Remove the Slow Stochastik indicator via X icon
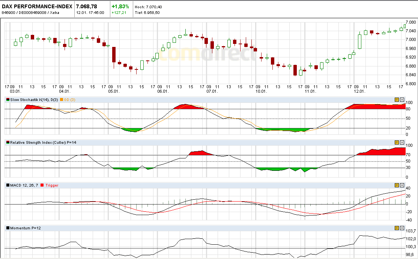 coord(401,99)
